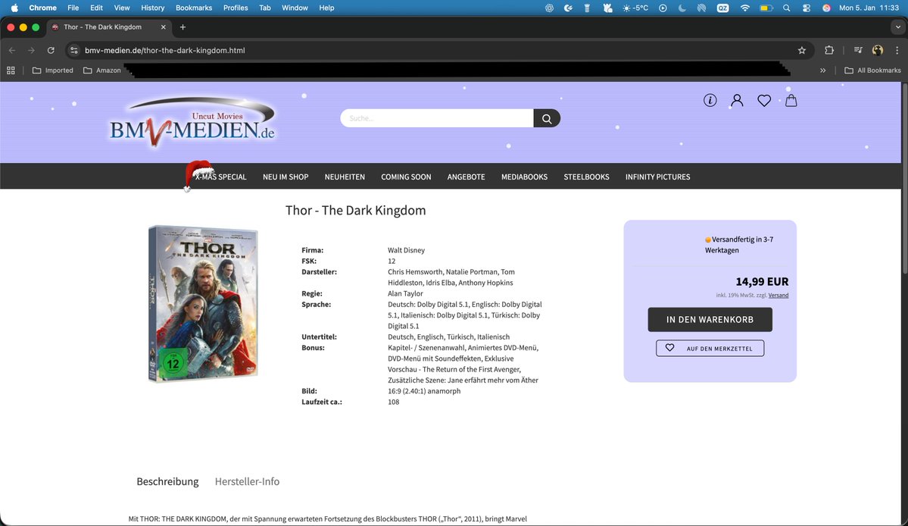Open the View menu in menu bar
908x526 pixels.
122,8
